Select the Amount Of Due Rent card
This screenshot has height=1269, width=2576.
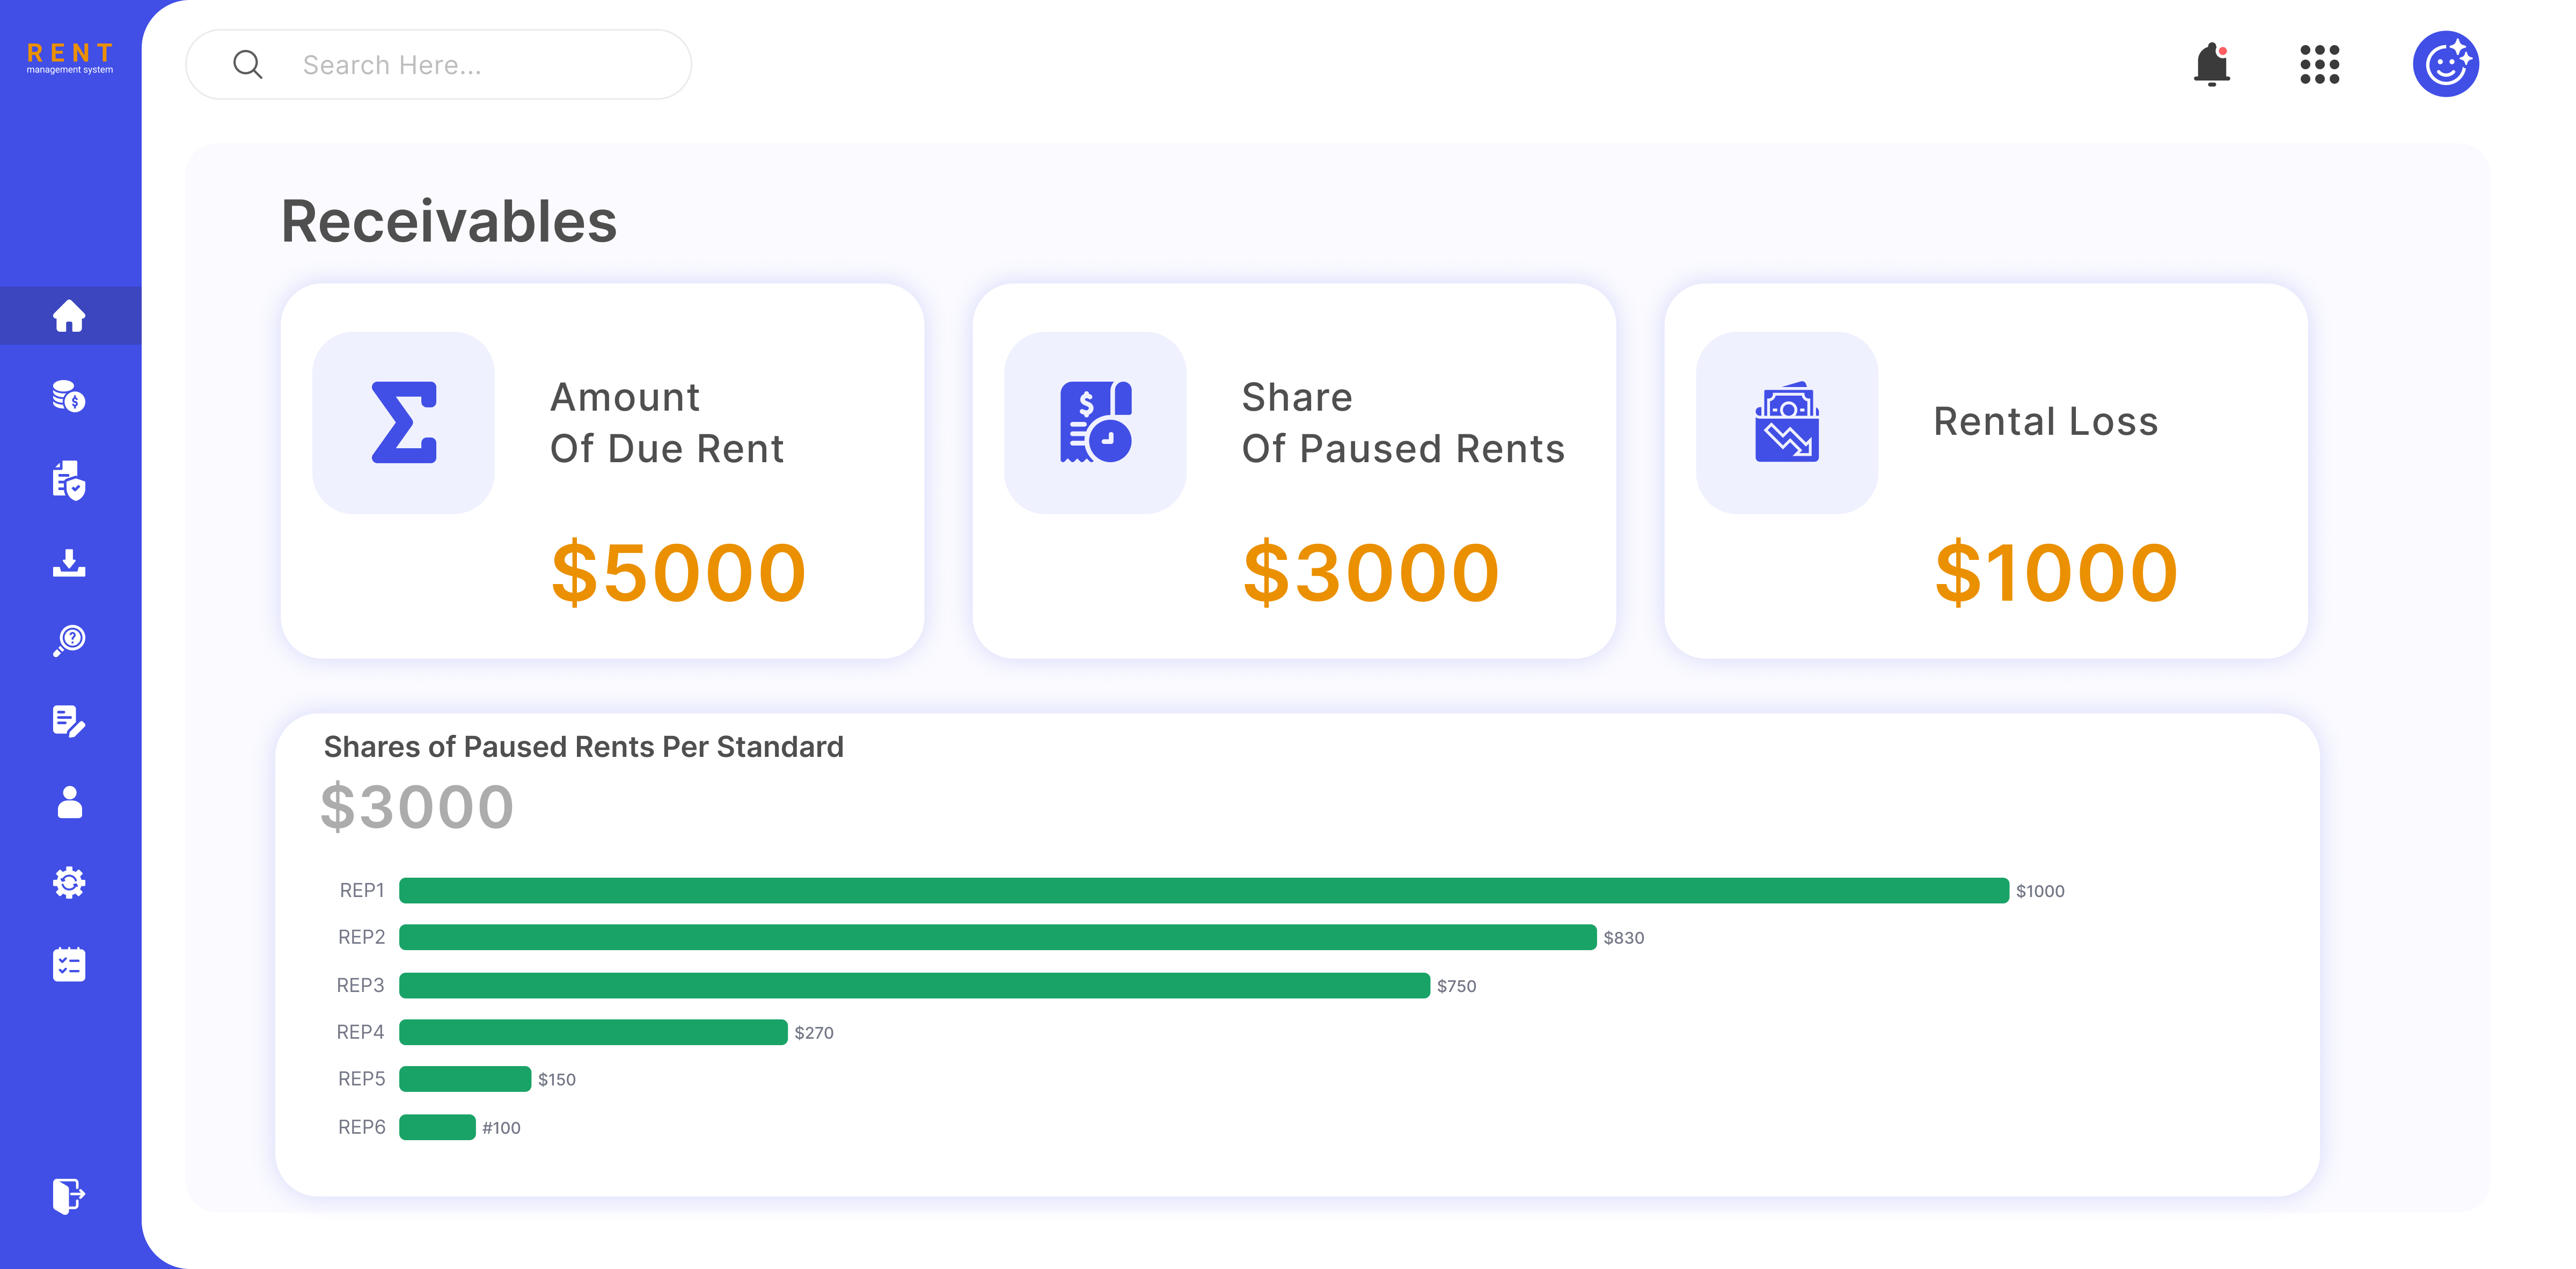[x=602, y=471]
